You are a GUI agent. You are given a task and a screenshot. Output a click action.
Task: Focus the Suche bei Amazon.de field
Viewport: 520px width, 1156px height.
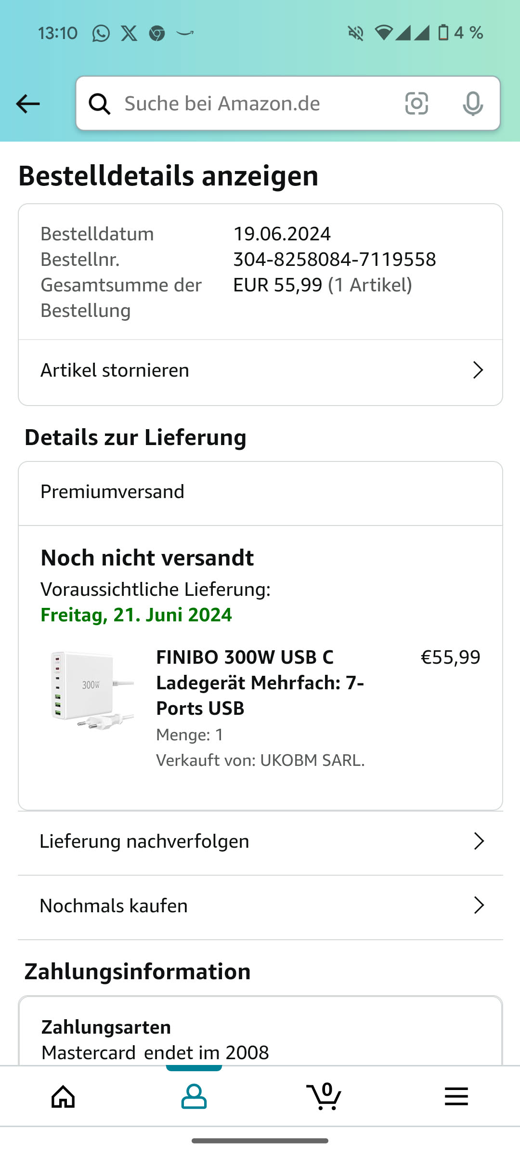250,104
